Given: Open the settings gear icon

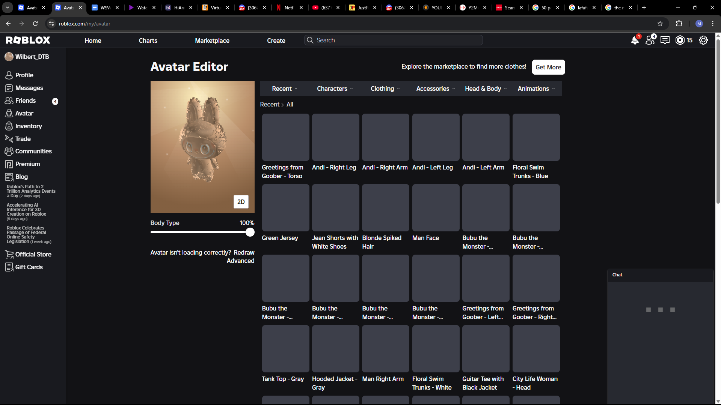Looking at the screenshot, I should click(703, 40).
